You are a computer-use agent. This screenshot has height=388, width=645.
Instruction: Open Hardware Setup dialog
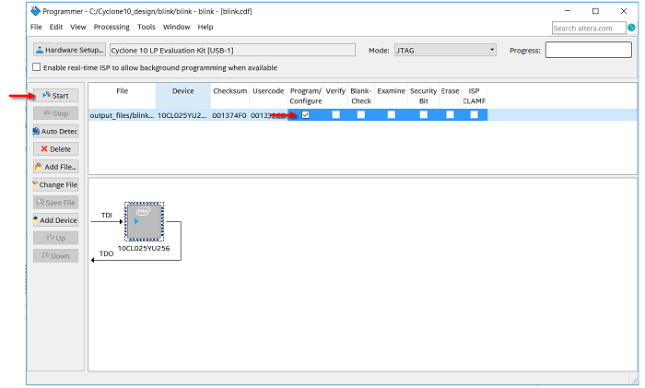click(x=69, y=50)
